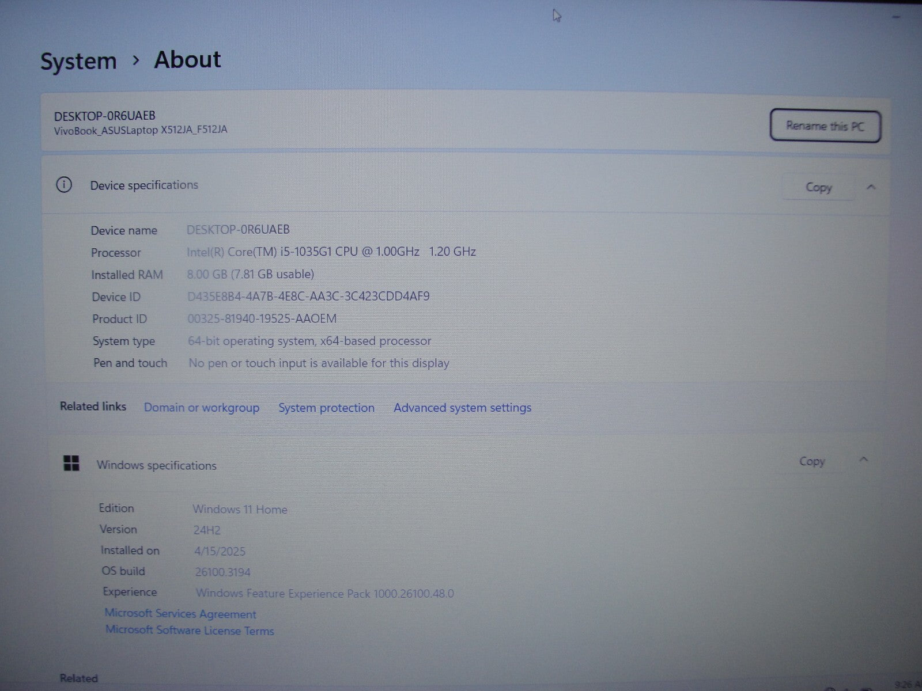This screenshot has width=922, height=691.
Task: Select the Windows Feature Experience Pack text
Action: pyautogui.click(x=324, y=593)
